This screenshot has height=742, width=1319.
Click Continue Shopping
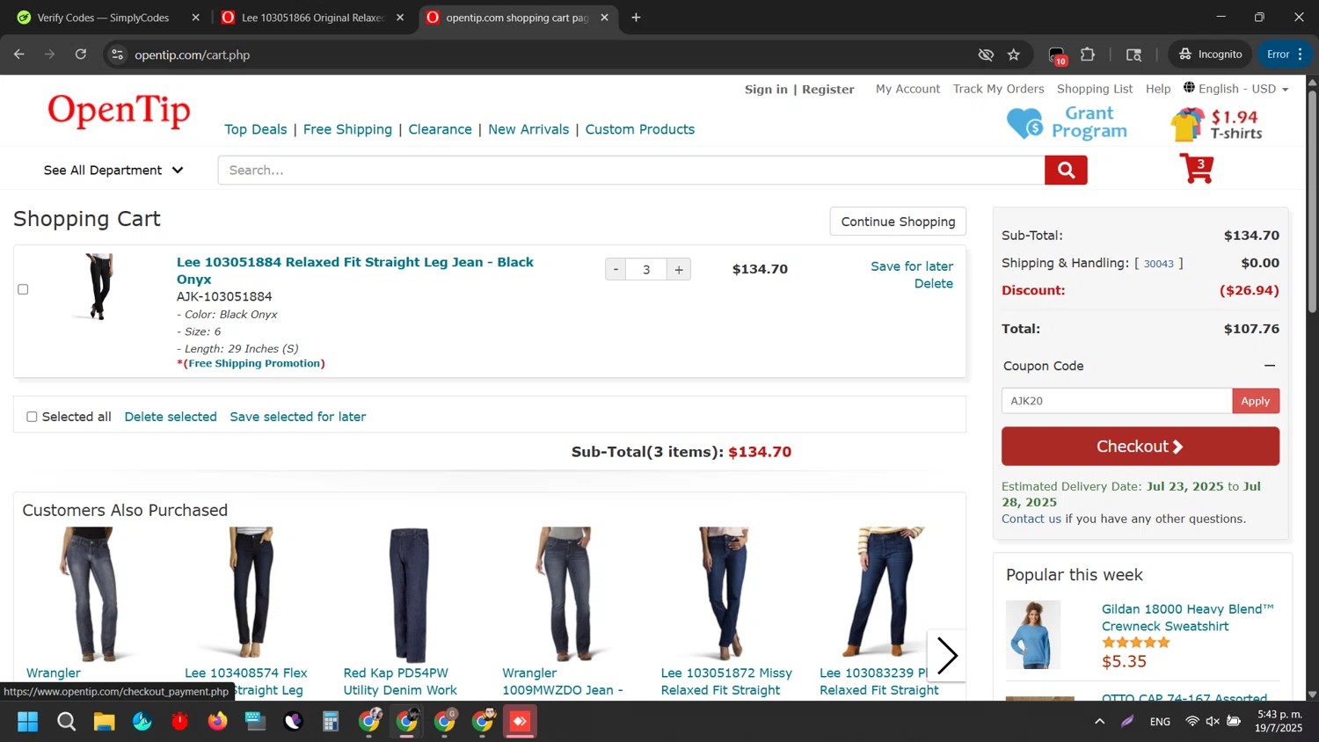[898, 222]
